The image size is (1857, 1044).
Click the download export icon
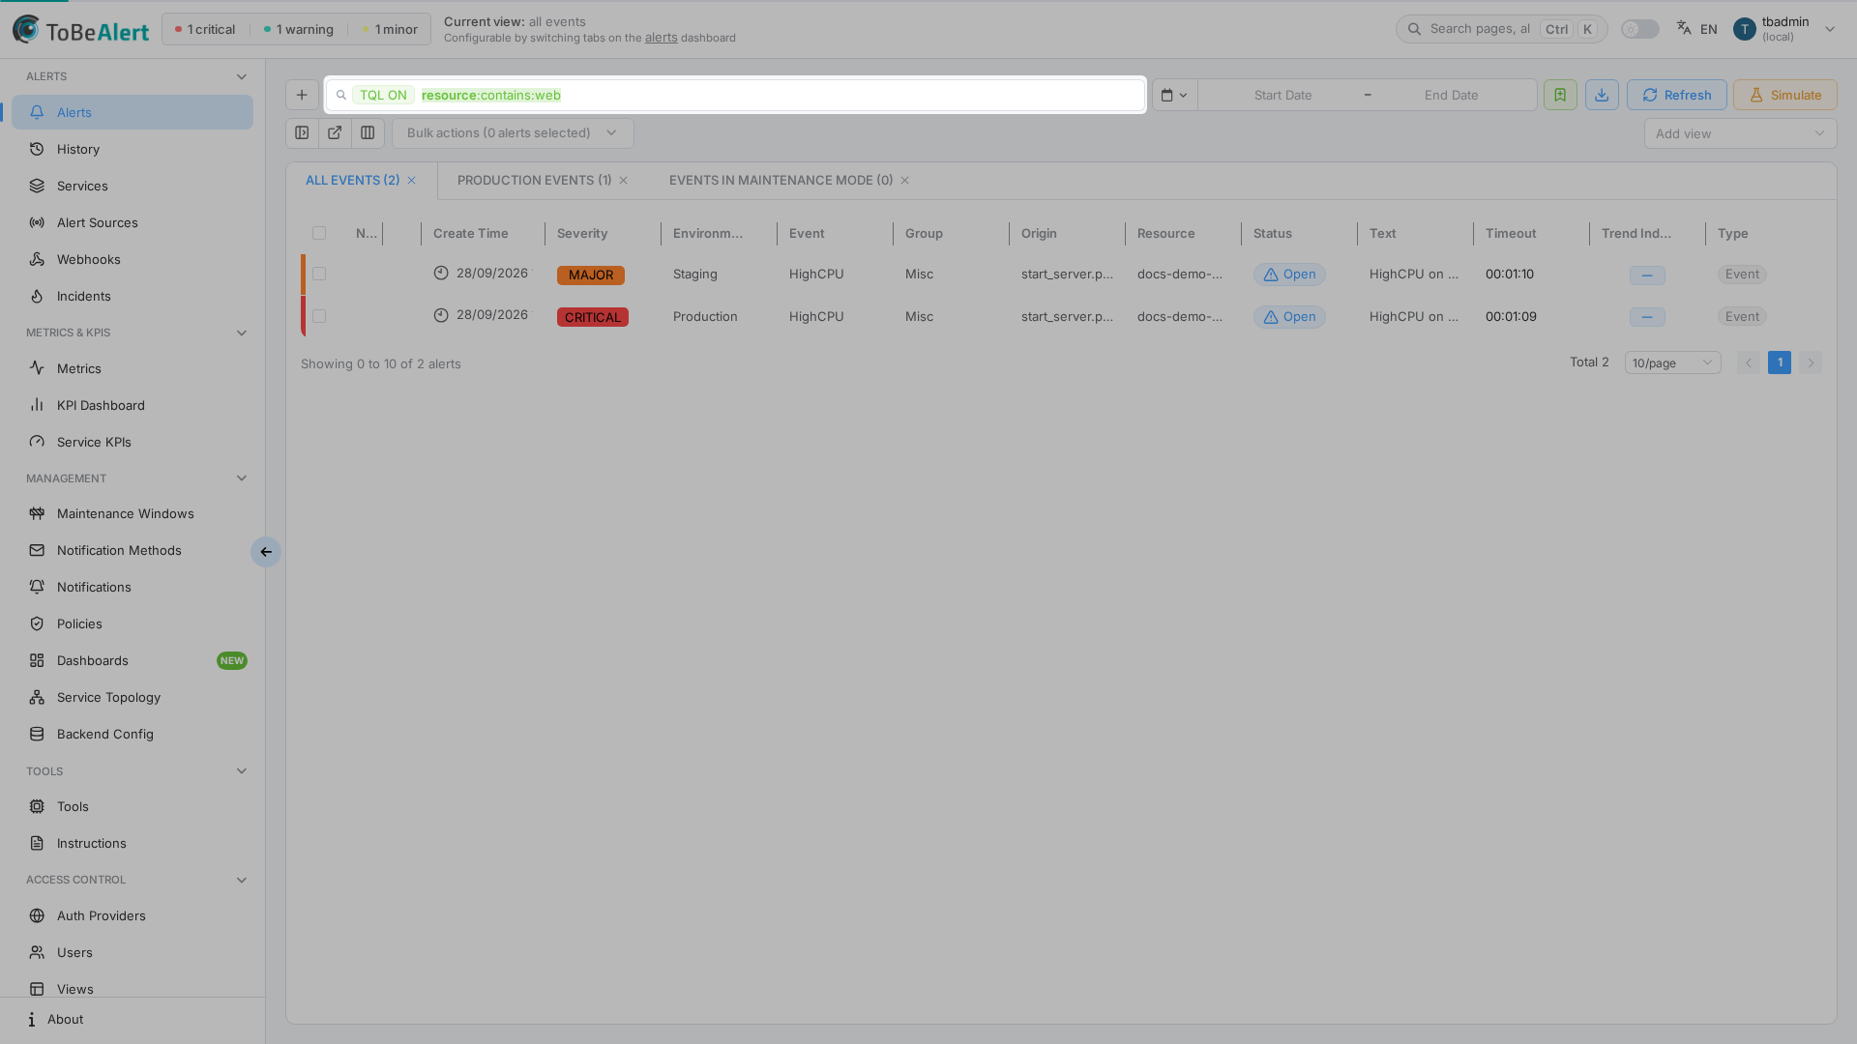point(1602,95)
